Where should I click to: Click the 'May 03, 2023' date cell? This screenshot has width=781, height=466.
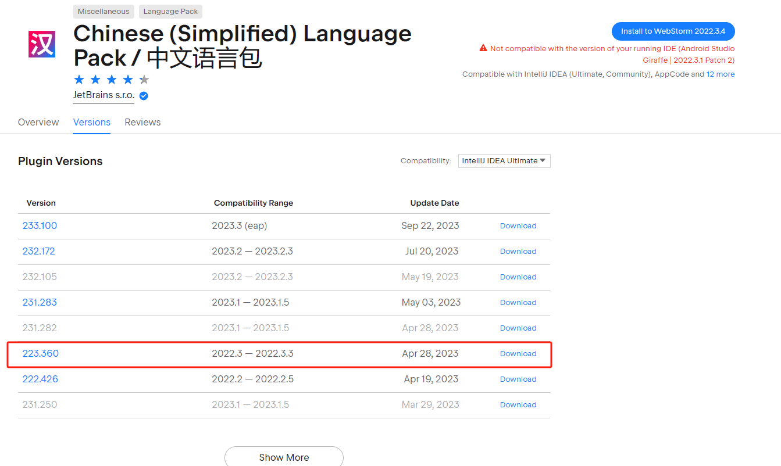tap(431, 302)
